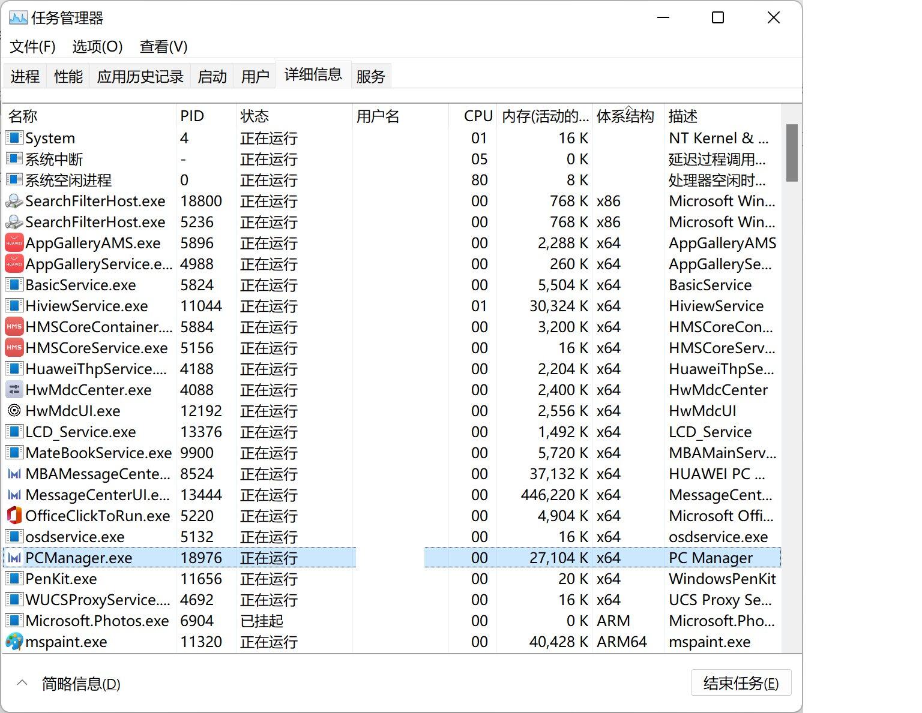
Task: Click the AppGalleryAMS.exe Huawei icon
Action: point(14,243)
